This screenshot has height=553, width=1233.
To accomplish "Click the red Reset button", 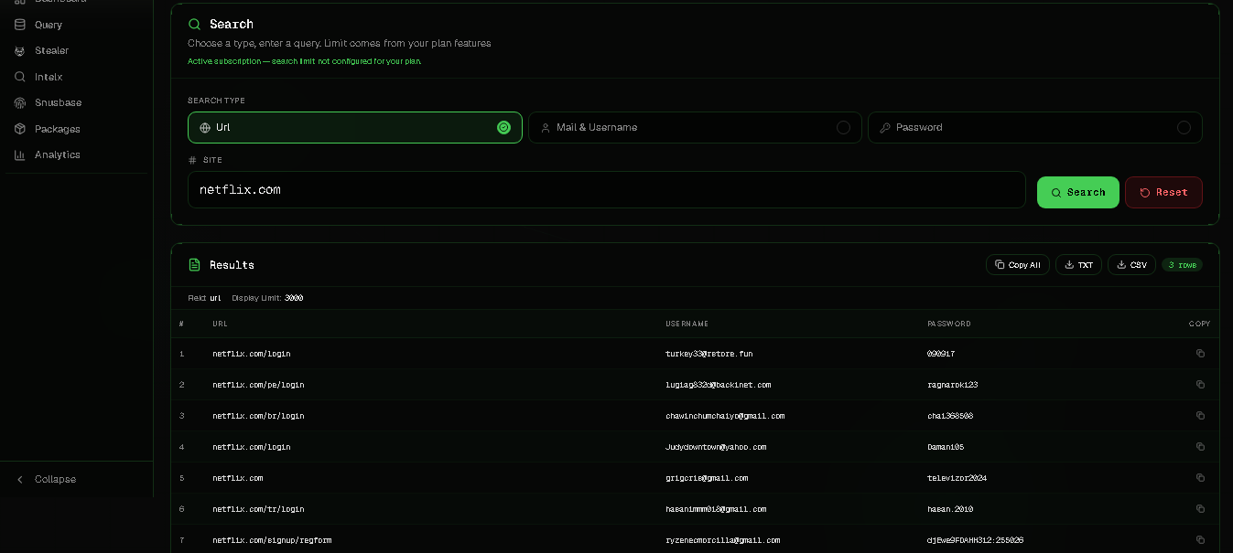I will point(1163,192).
